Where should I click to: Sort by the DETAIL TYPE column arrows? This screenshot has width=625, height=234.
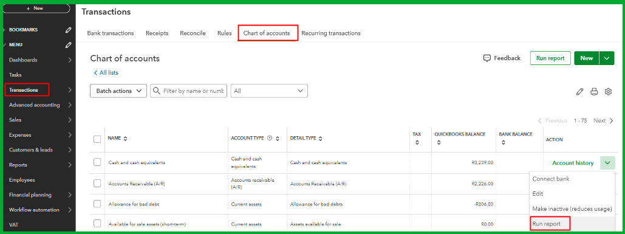[x=321, y=139]
